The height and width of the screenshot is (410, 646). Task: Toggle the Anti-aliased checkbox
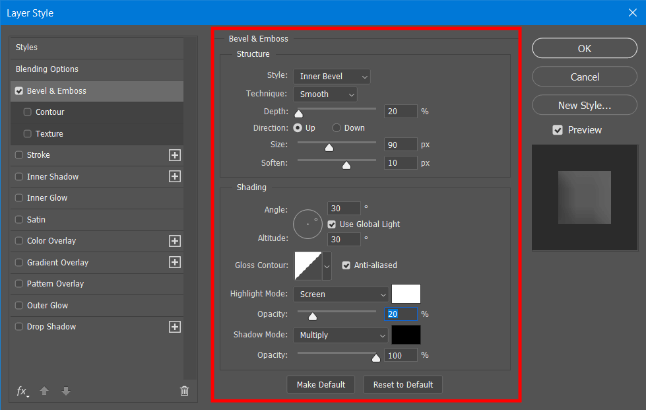click(x=346, y=265)
